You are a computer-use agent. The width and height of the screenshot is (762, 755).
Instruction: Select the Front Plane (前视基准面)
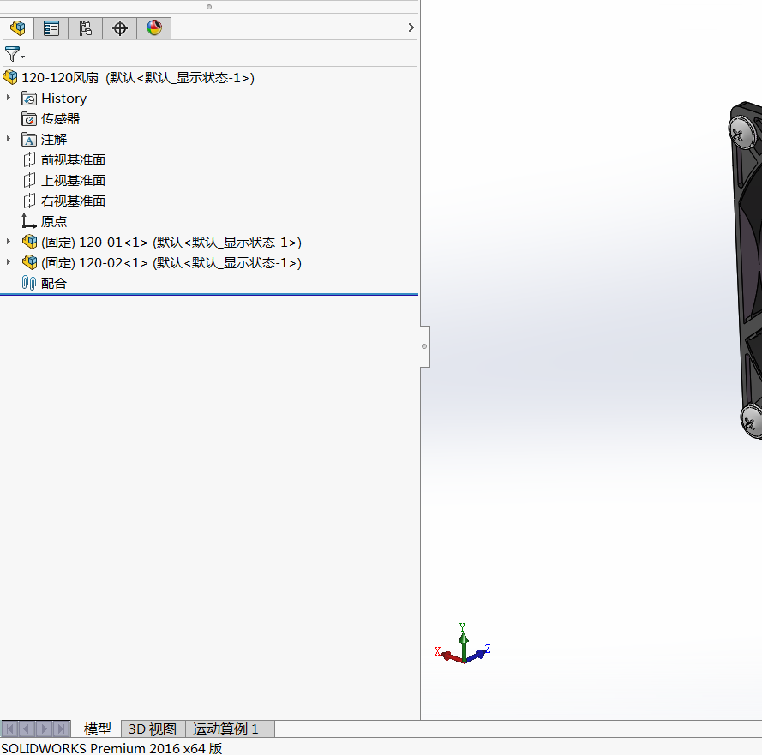coord(73,160)
